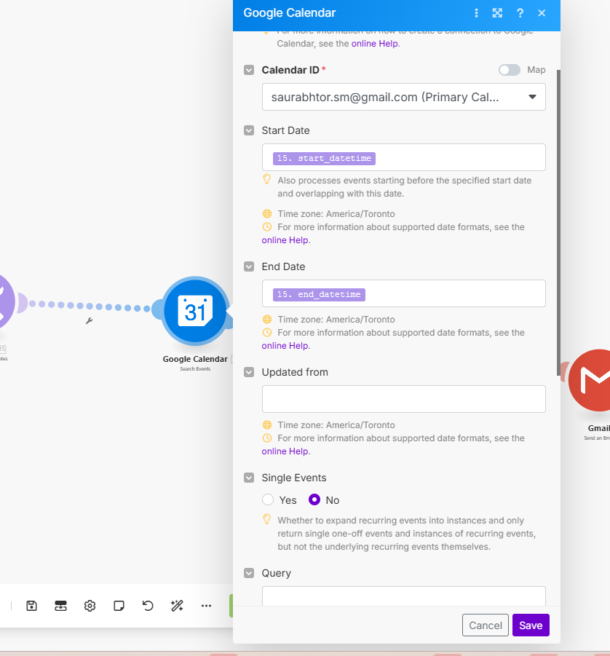Toggle the Calendar ID field checkbox
Viewport: 610px width, 656px height.
pos(249,70)
